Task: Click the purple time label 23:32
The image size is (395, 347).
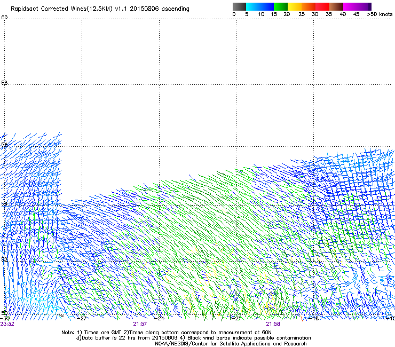Action: click(7, 324)
